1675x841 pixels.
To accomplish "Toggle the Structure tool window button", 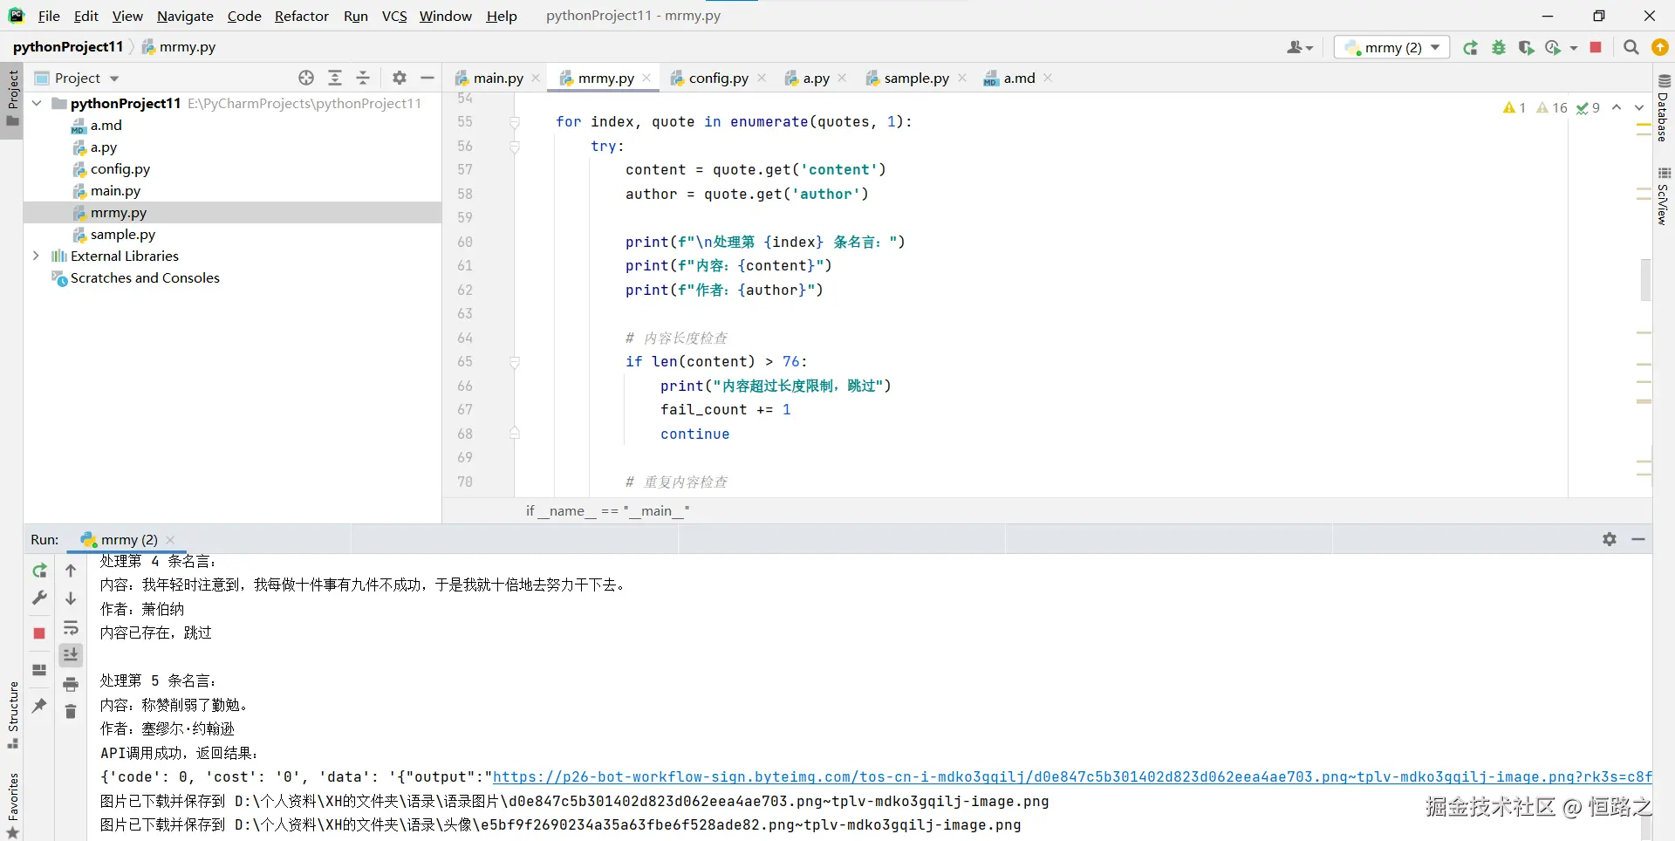I will pyautogui.click(x=13, y=715).
